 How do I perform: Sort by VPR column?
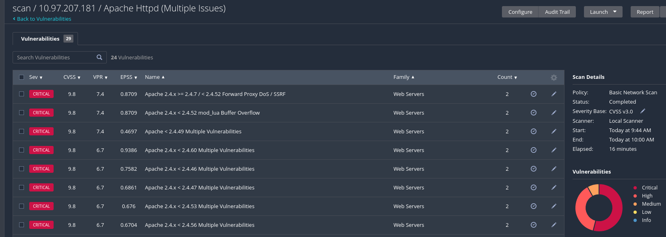pyautogui.click(x=100, y=77)
